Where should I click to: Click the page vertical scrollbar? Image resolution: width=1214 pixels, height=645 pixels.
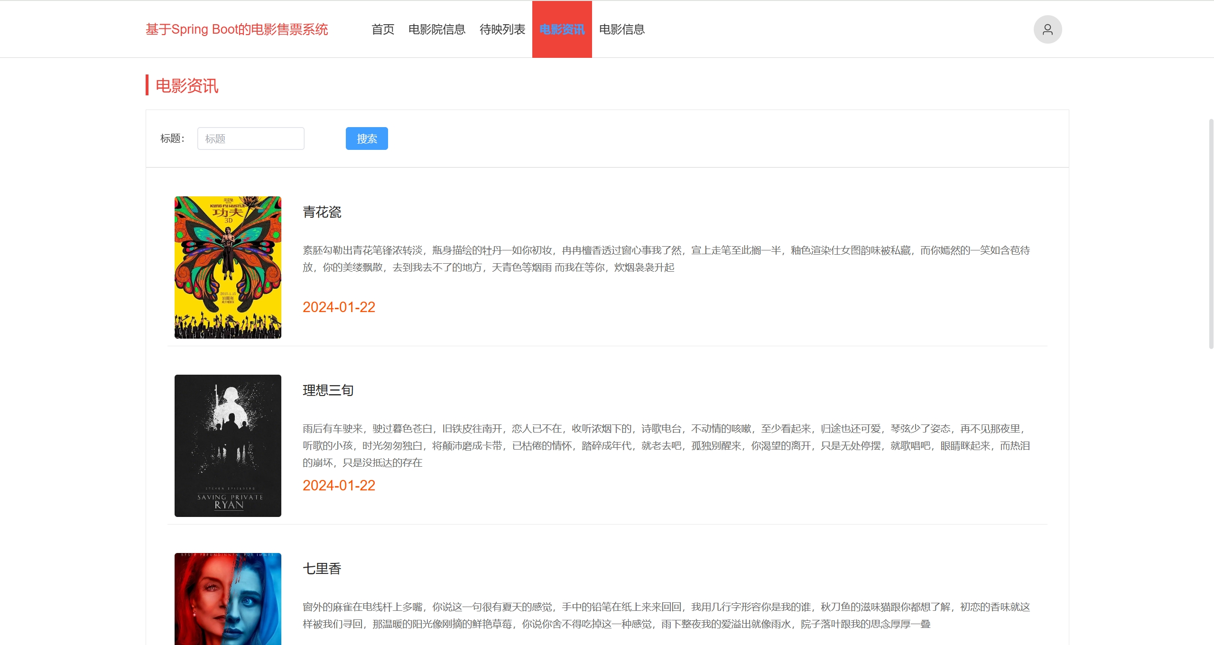click(1211, 233)
